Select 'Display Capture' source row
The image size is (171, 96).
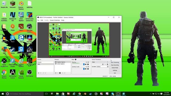(x=63, y=62)
